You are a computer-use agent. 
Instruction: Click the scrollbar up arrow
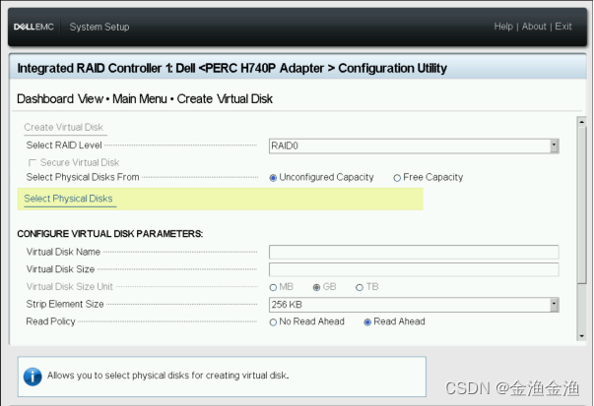point(581,122)
